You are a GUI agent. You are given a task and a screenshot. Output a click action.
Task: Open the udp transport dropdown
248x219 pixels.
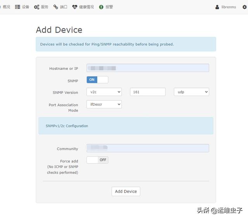click(x=191, y=92)
